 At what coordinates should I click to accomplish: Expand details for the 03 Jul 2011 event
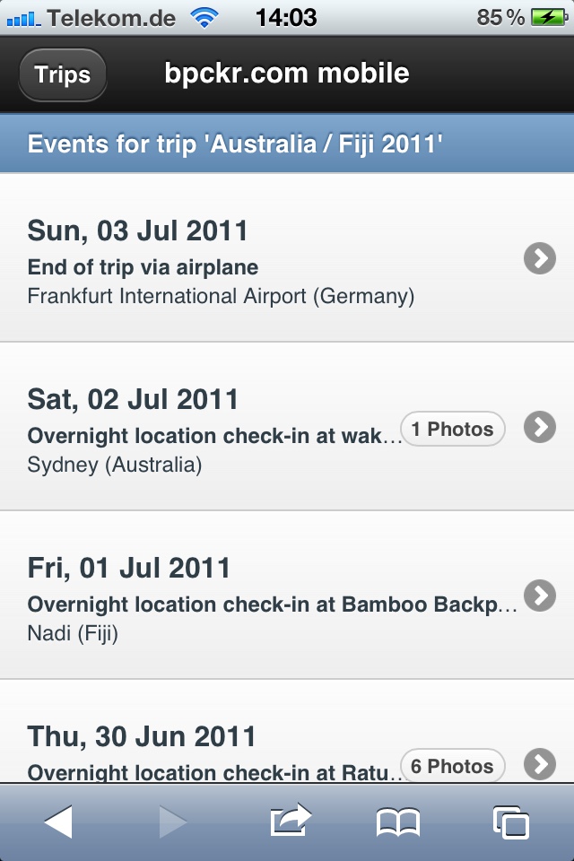(x=538, y=258)
